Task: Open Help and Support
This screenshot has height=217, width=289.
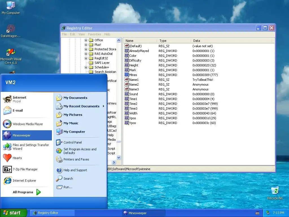Action: [80, 170]
